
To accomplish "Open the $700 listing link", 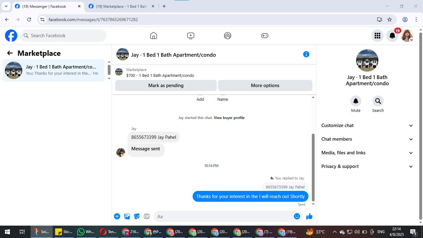I will point(160,76).
